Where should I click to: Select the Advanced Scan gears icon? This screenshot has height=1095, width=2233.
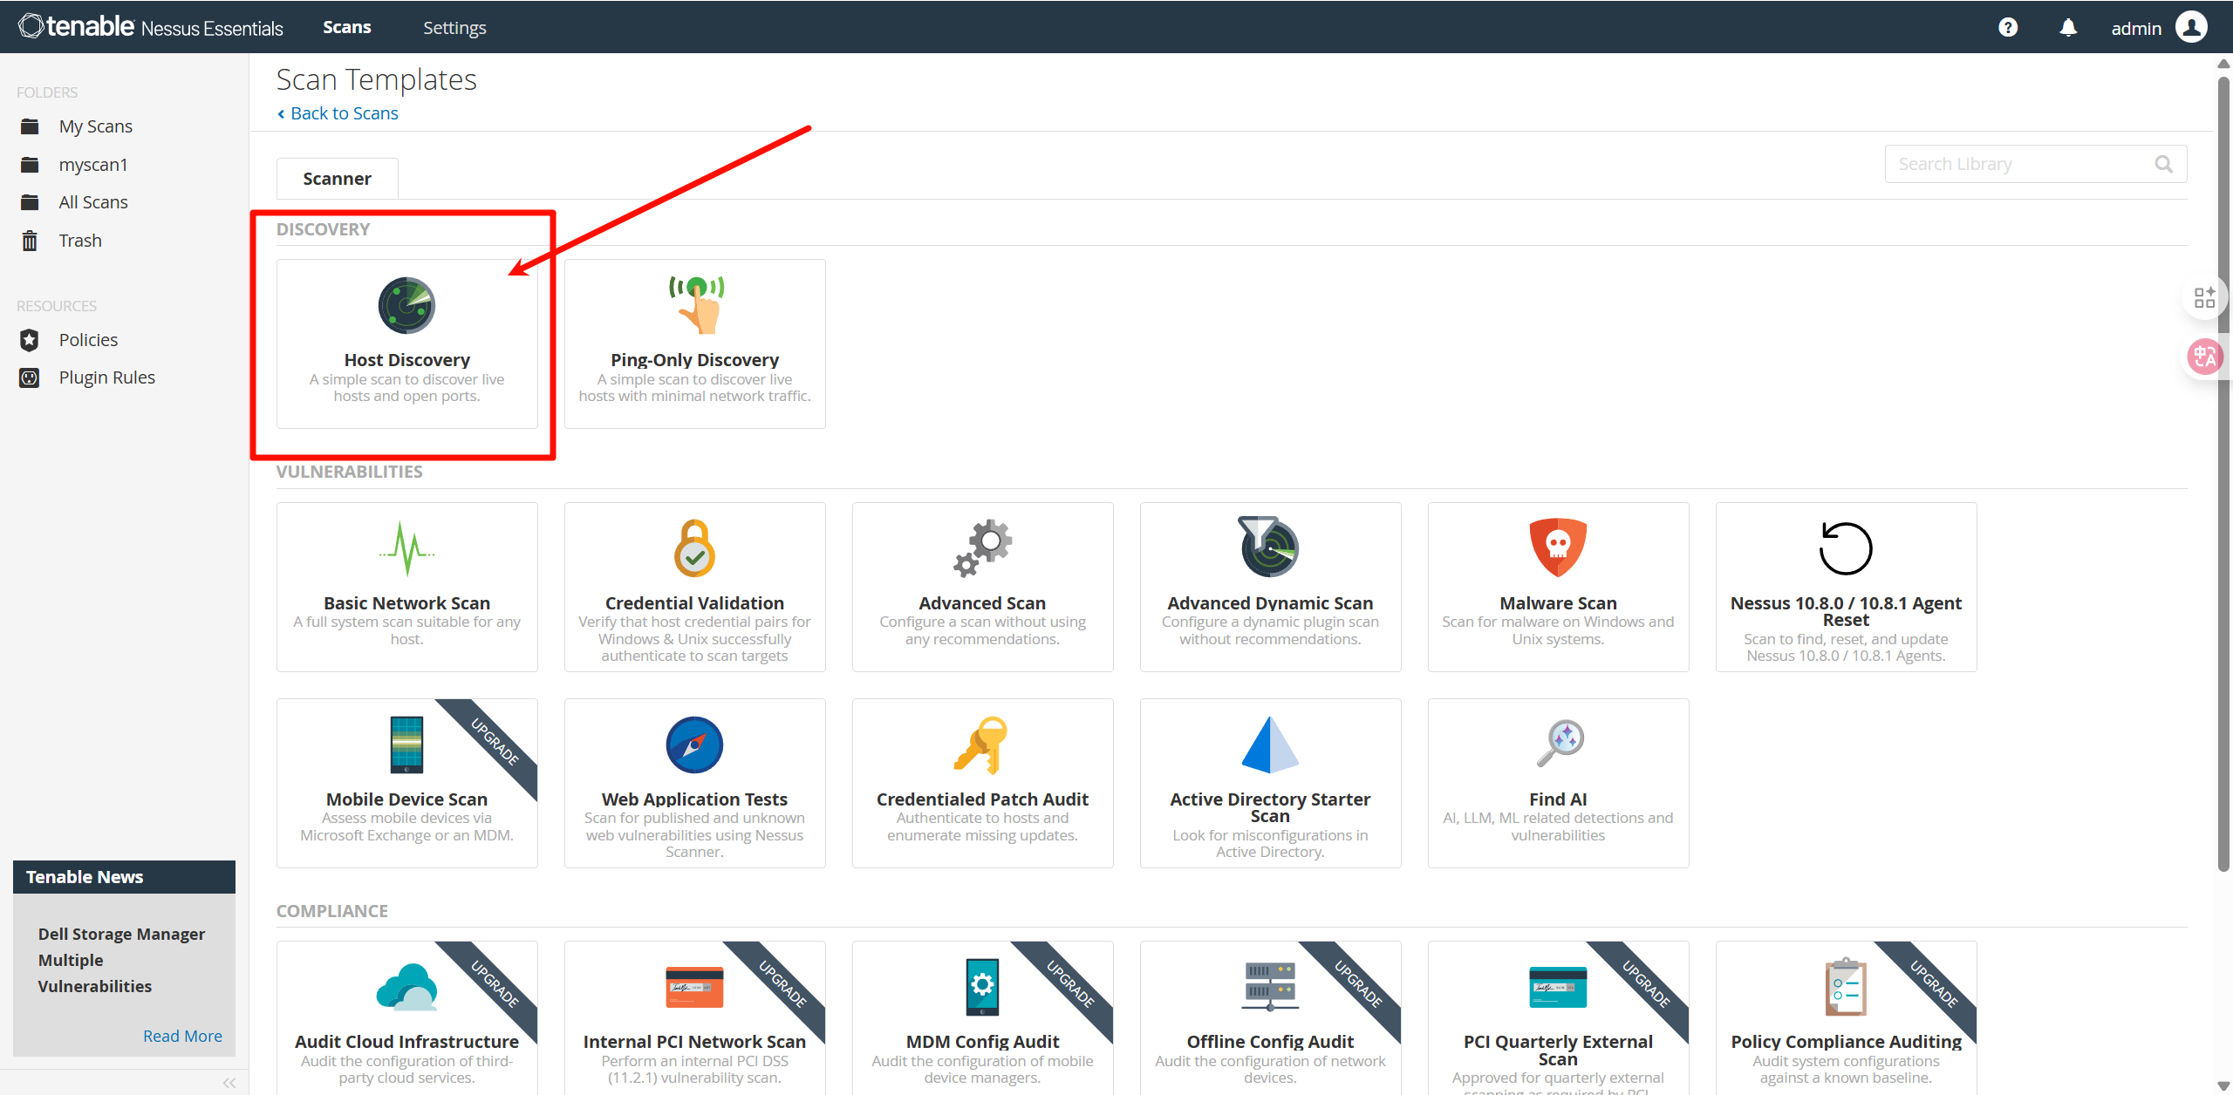coord(982,548)
